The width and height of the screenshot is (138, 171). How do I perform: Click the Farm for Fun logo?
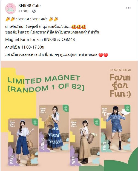(x=120, y=86)
